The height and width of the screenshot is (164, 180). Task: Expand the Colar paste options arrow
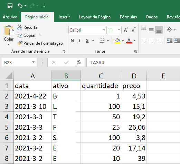[9, 44]
